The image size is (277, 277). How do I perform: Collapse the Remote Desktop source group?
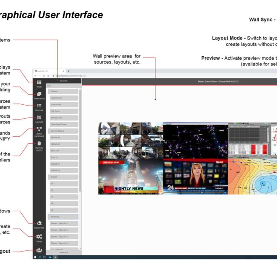point(63,131)
